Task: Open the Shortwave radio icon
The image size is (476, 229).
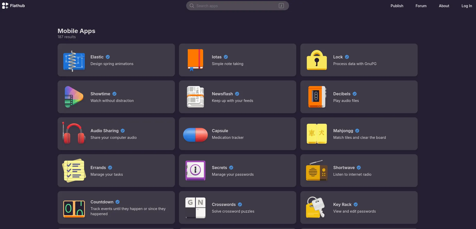Action: (317, 171)
